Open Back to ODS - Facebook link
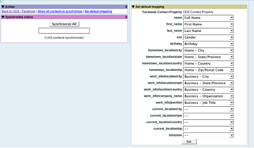 [x=18, y=11]
